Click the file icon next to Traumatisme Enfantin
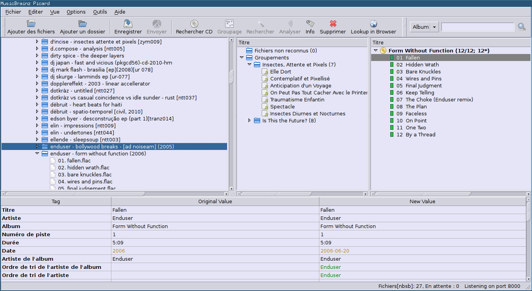The height and width of the screenshot is (291, 532). 265,99
